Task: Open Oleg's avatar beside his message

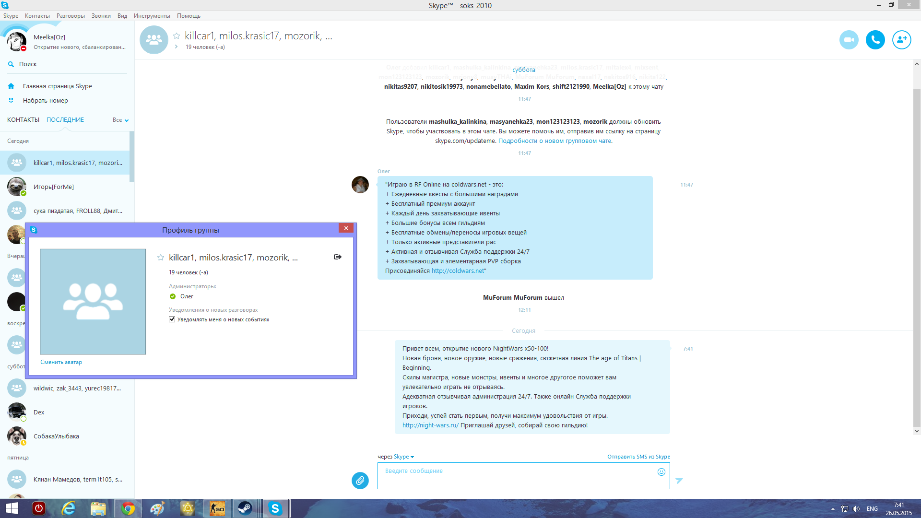Action: click(x=360, y=185)
